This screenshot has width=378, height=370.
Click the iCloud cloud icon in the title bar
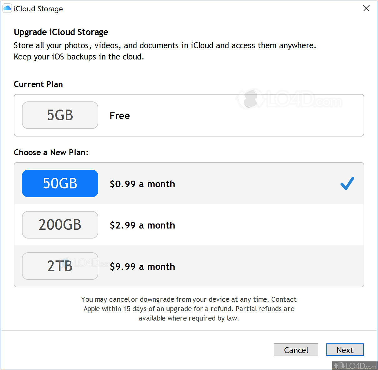(x=7, y=8)
